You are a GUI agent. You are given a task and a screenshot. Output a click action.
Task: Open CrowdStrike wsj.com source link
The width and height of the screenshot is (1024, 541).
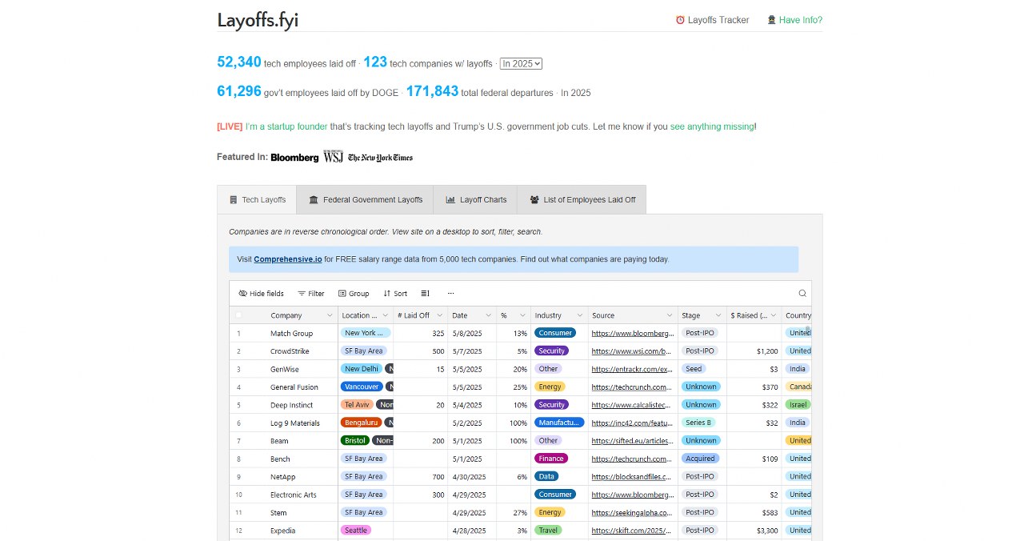tap(632, 351)
